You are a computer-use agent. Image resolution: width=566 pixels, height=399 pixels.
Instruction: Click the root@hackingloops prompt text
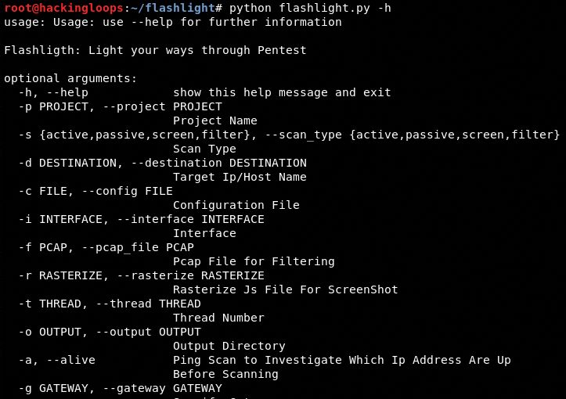[63, 8]
